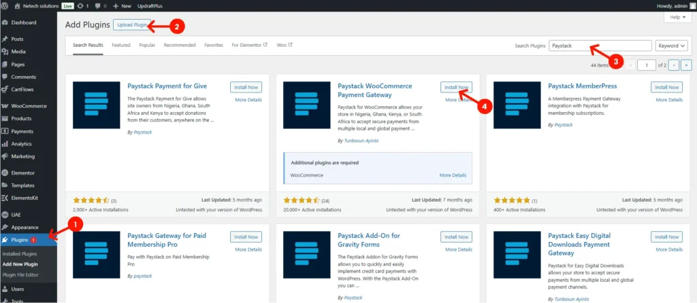The image size is (697, 303).
Task: Click the WordPress logo in admin bar
Action: click(x=5, y=6)
